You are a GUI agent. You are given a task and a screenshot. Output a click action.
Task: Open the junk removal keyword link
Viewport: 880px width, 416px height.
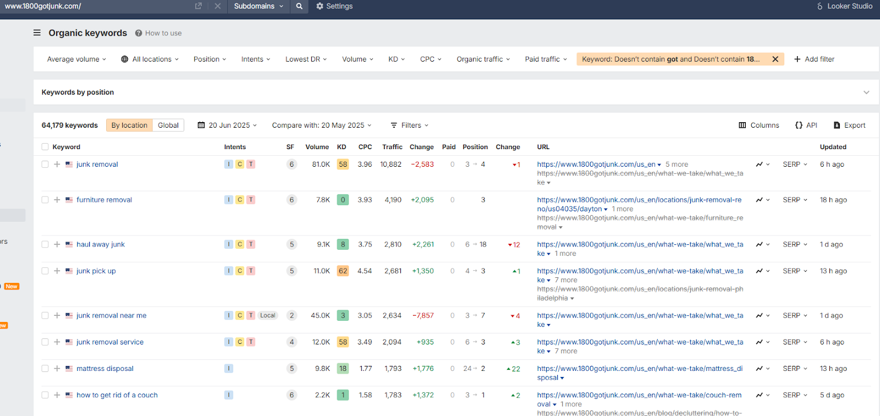(x=97, y=164)
